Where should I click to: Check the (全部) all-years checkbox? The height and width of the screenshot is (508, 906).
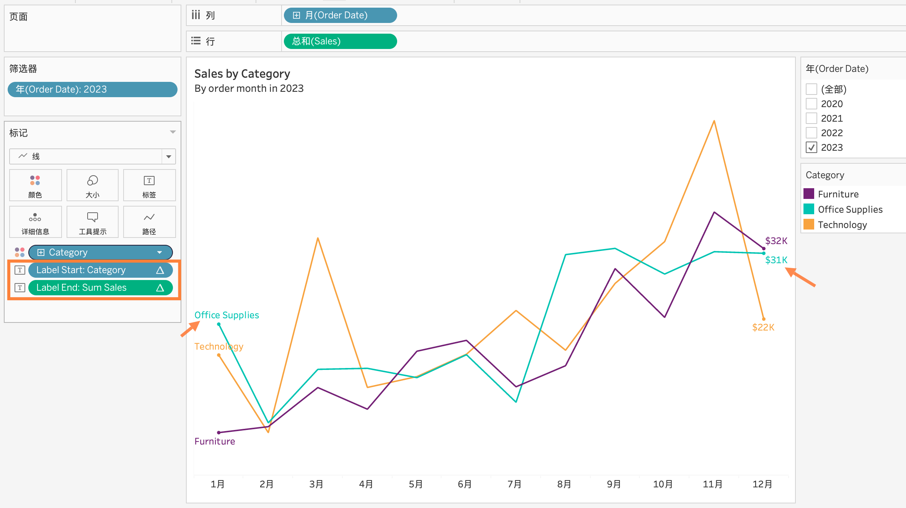(811, 89)
